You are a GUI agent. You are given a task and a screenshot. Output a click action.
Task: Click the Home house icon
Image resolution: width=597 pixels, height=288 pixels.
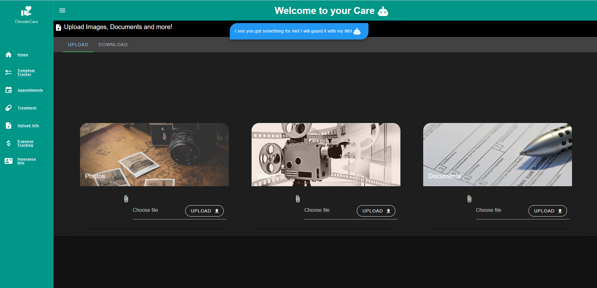pos(9,55)
